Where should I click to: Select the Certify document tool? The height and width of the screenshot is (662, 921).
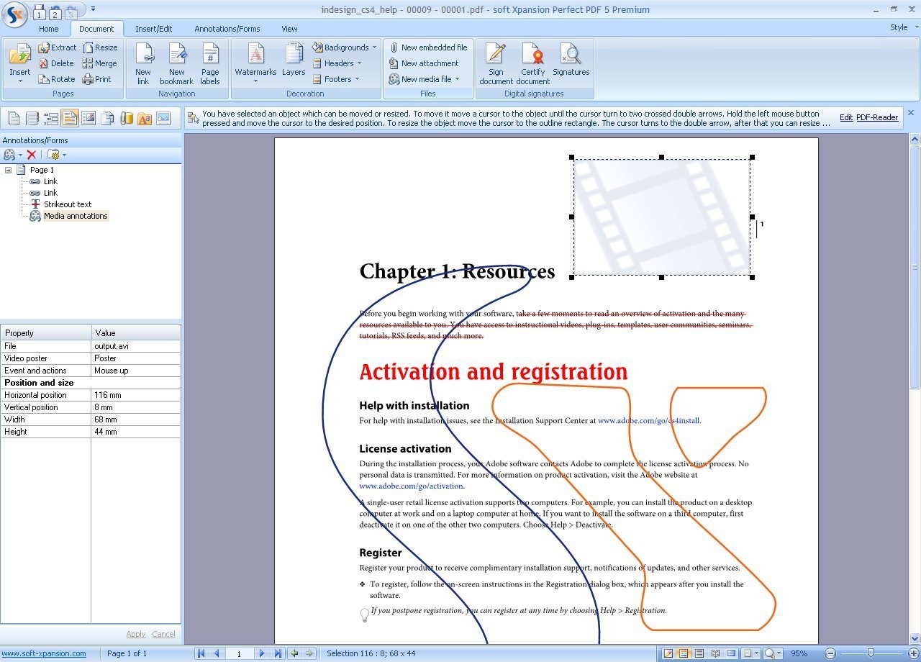533,63
